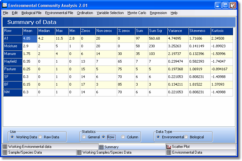Click the grid icon on Sample/Species Data tab

(5, 152)
